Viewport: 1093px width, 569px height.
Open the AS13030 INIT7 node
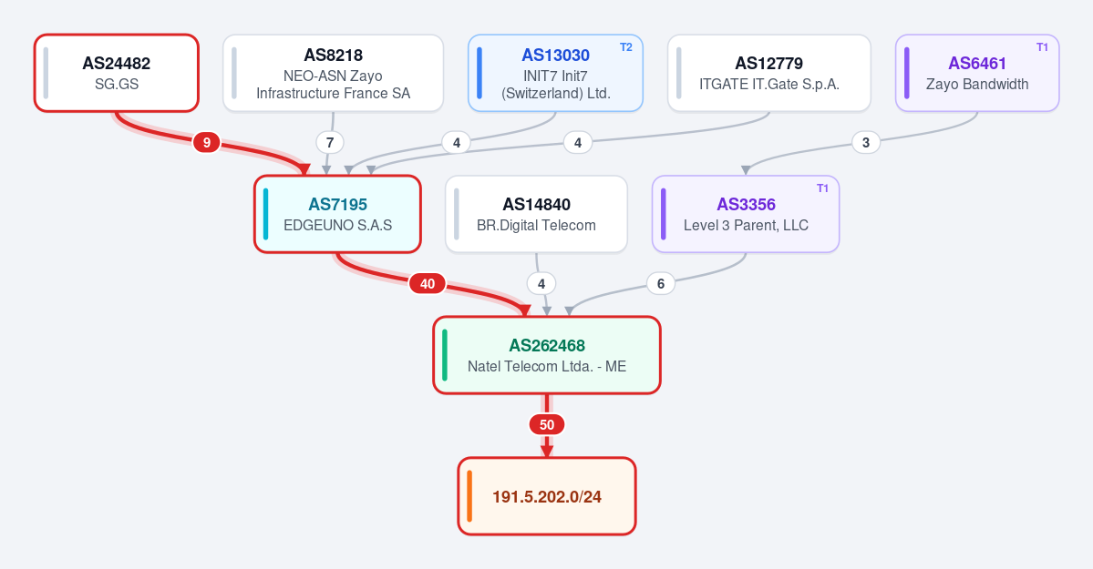pos(555,73)
